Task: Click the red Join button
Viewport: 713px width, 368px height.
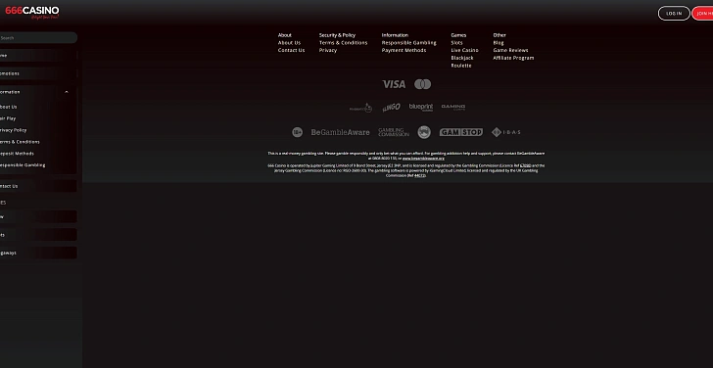Action: click(702, 13)
